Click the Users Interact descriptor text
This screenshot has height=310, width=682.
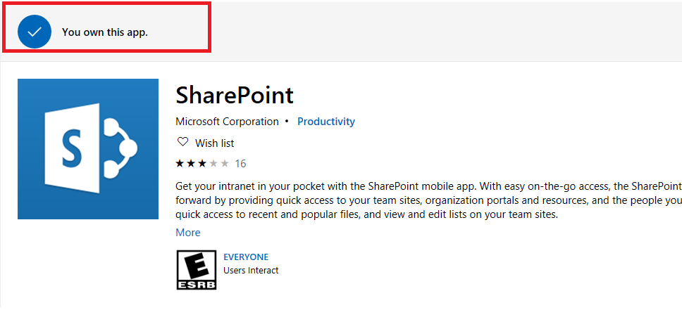[251, 271]
